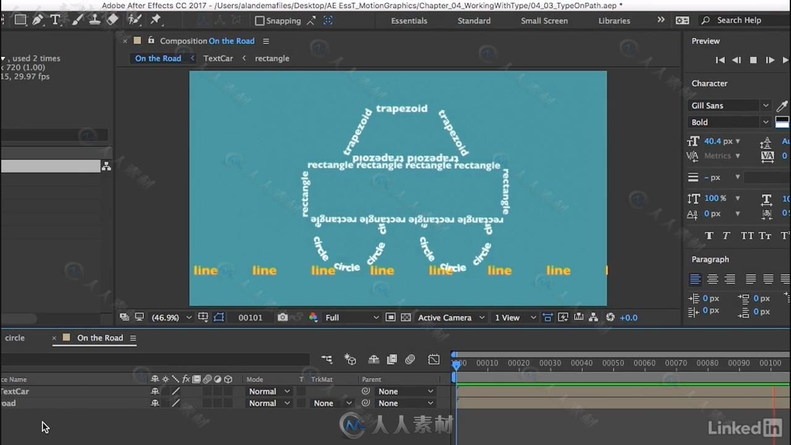Viewport: 791px width, 445px height.
Task: Click the 00101 current time field
Action: (x=250, y=318)
